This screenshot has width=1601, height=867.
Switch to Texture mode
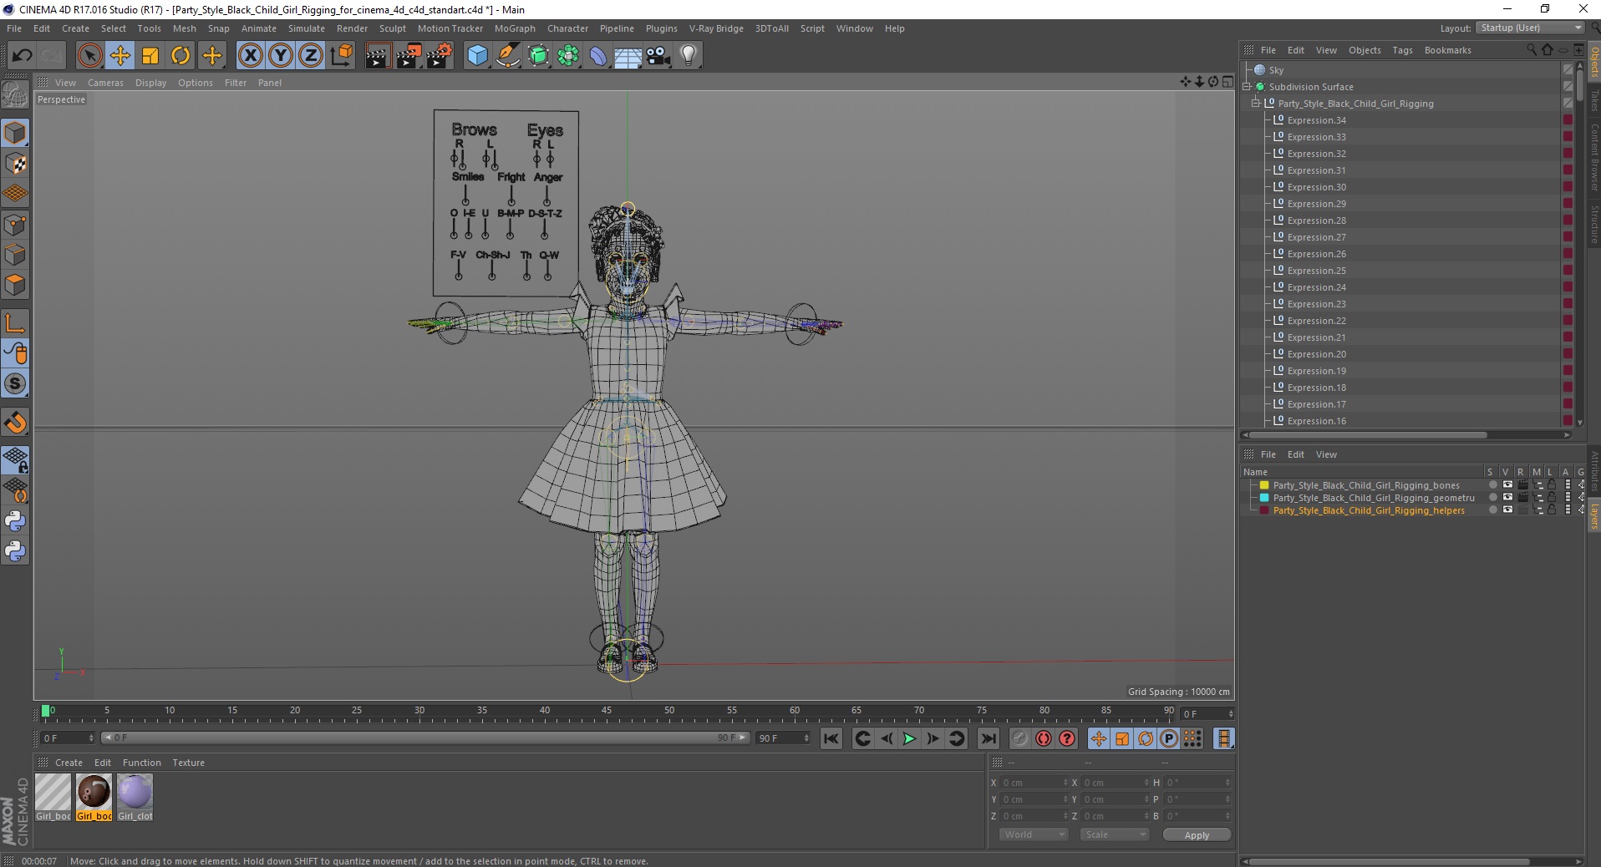(15, 164)
